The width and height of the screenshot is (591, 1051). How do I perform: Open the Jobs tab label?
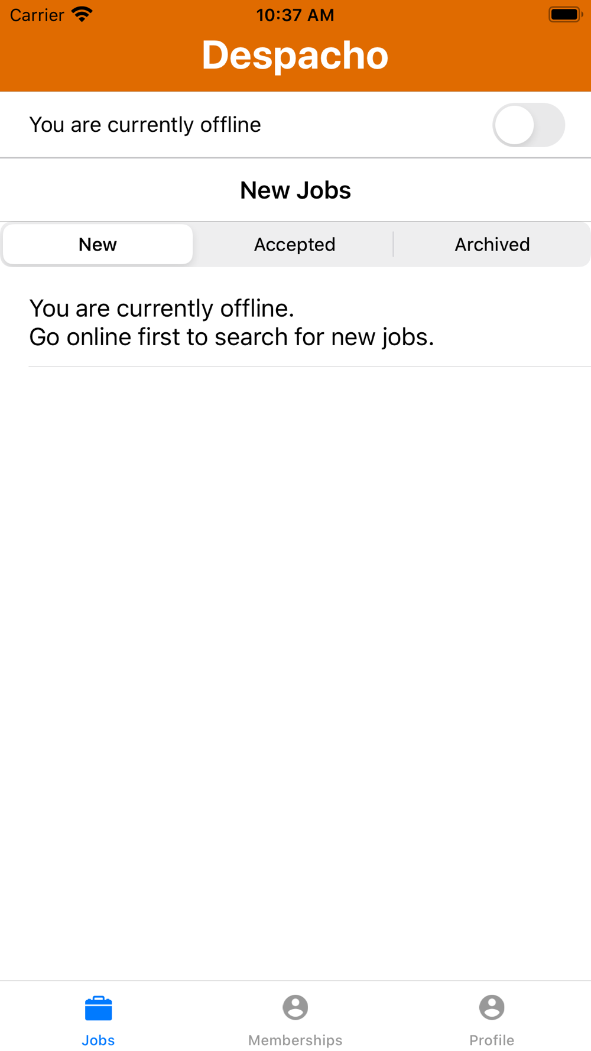tap(98, 1040)
